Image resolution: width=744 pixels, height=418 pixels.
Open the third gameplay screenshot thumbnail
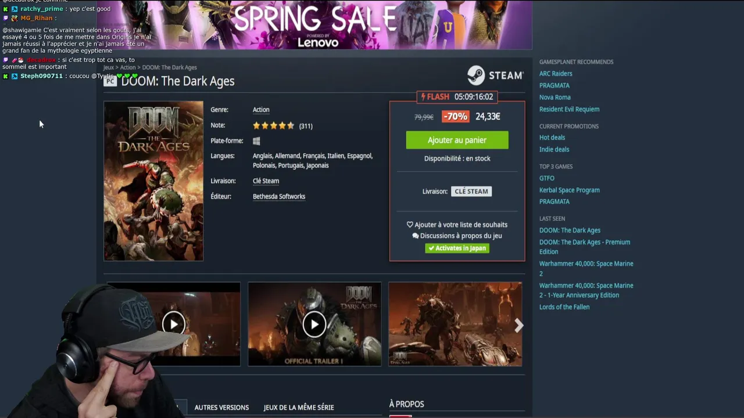click(x=455, y=324)
